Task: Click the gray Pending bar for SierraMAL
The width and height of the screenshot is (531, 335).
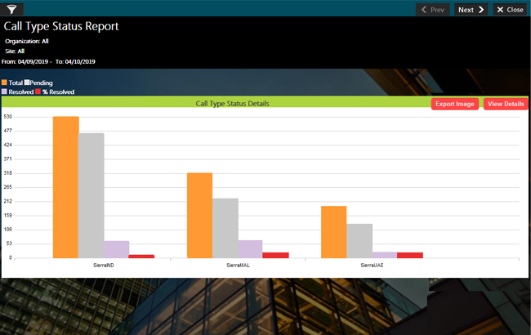Action: (225, 228)
